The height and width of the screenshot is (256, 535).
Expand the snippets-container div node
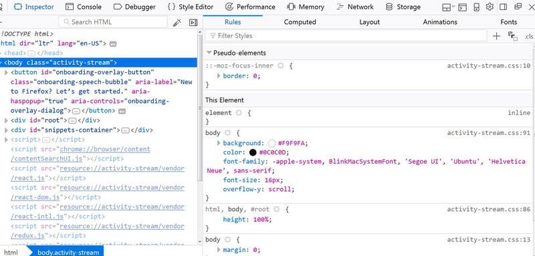coord(6,130)
